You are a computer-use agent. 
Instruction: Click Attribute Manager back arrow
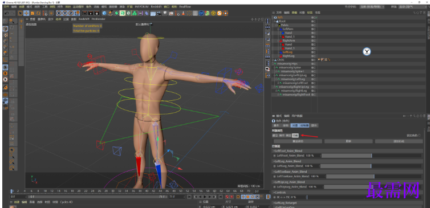[404, 116]
